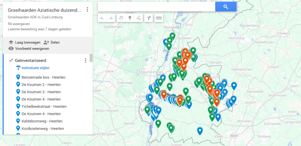Select Kaldebornweg - Heerlen list item
Viewport: 301px width, 146px height.
coord(42,121)
